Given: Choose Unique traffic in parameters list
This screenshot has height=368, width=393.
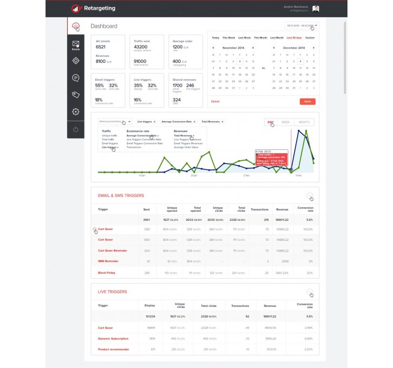Looking at the screenshot, I should pyautogui.click(x=109, y=136).
